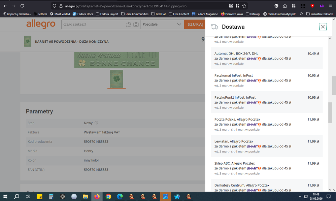
Task: Click the allegro logo
Action: click(41, 24)
